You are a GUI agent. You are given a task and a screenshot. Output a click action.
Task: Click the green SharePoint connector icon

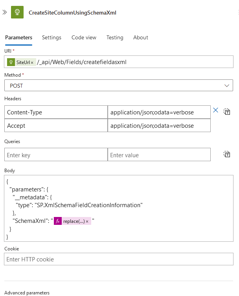click(x=17, y=12)
